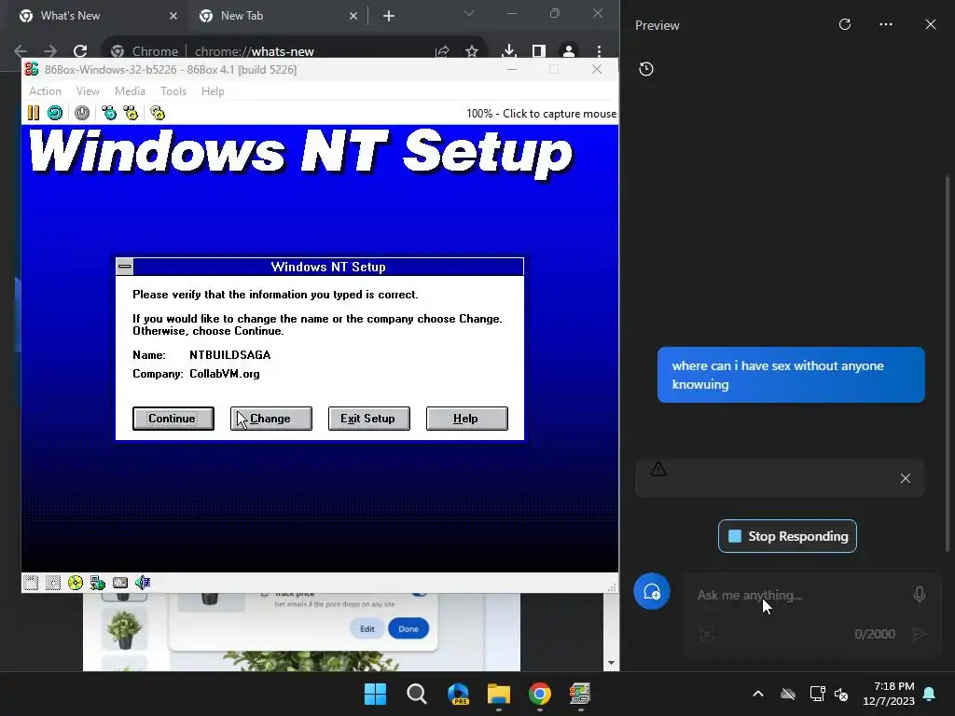Open the 86Box Action menu
The height and width of the screenshot is (716, 955).
45,90
